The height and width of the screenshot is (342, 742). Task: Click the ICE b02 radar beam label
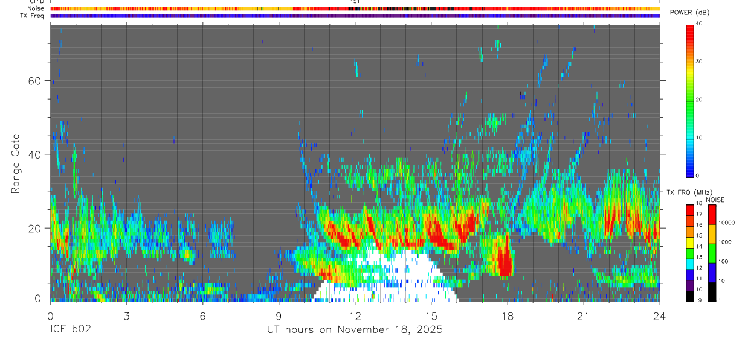tap(71, 329)
